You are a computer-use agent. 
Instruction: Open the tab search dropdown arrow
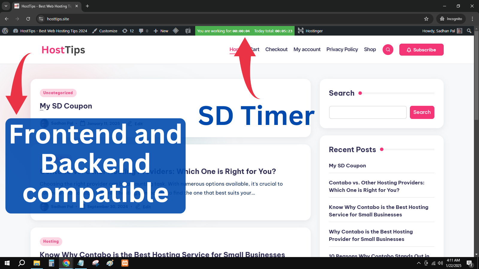[x=6, y=6]
